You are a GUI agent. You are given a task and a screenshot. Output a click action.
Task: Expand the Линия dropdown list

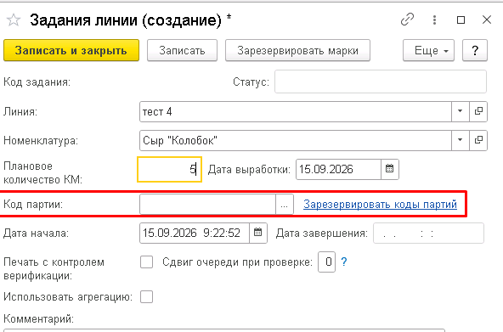460,111
